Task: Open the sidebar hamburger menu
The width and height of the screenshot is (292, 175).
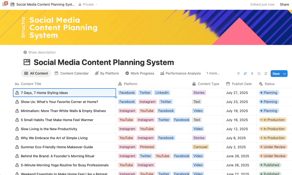Action: click(x=4, y=4)
